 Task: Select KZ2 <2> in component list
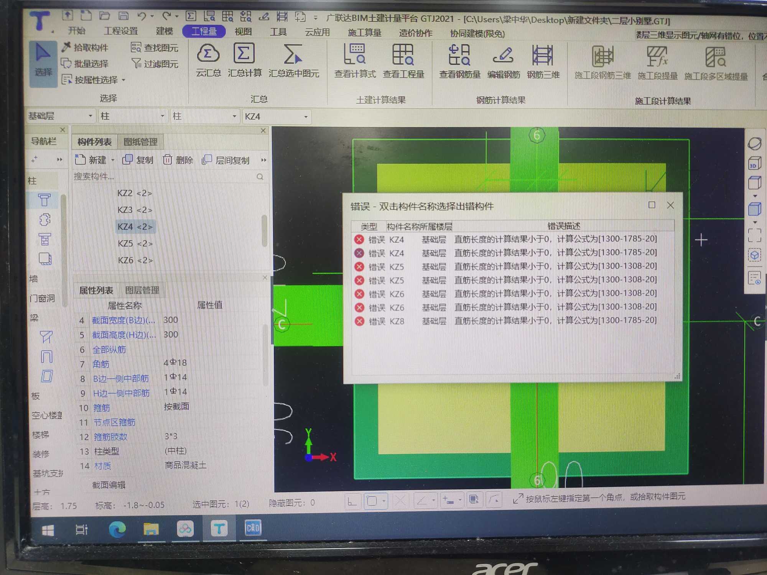[135, 193]
